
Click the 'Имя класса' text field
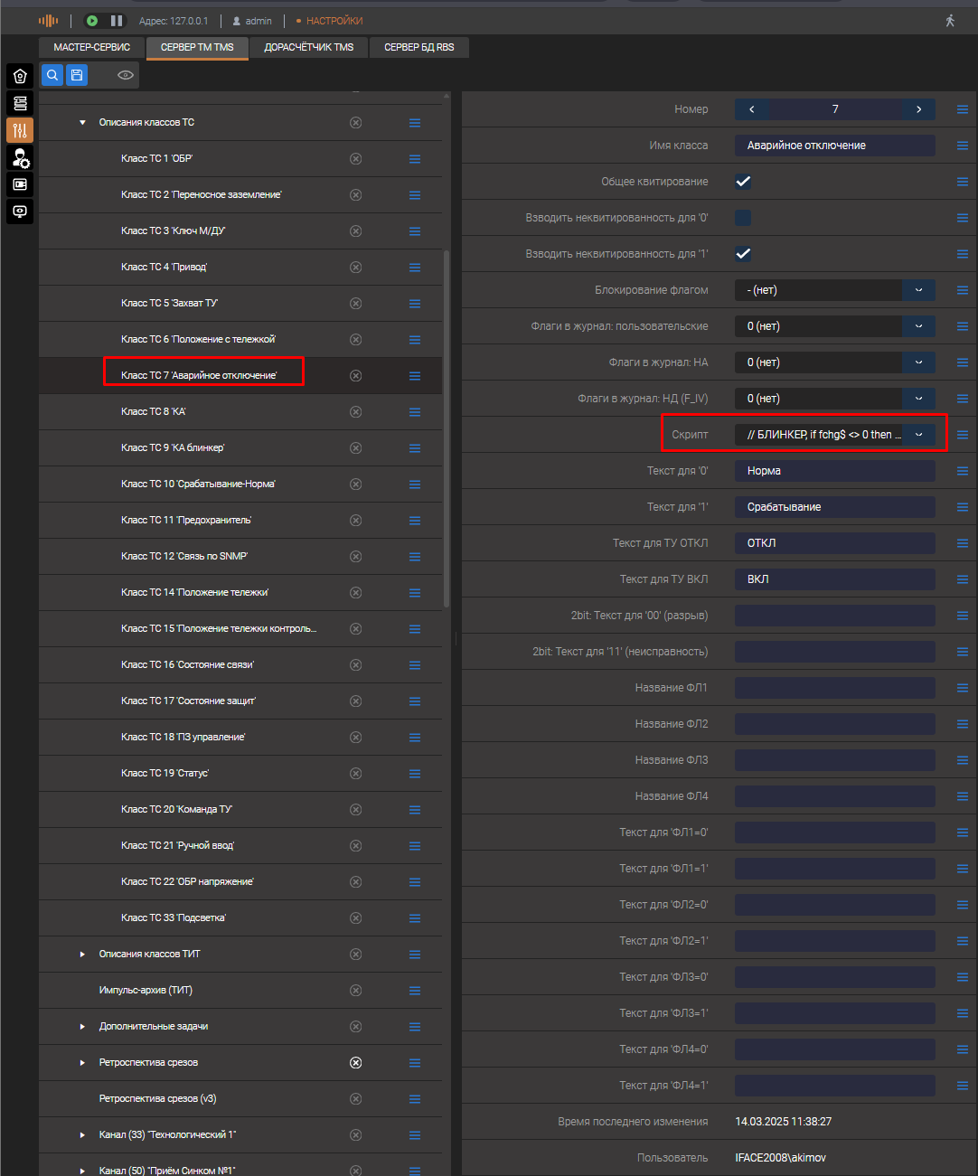coord(834,146)
